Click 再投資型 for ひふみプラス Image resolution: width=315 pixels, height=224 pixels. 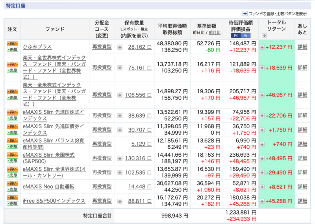click(102, 47)
